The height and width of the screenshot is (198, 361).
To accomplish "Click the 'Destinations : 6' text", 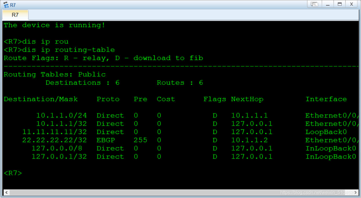I will coord(82,83).
